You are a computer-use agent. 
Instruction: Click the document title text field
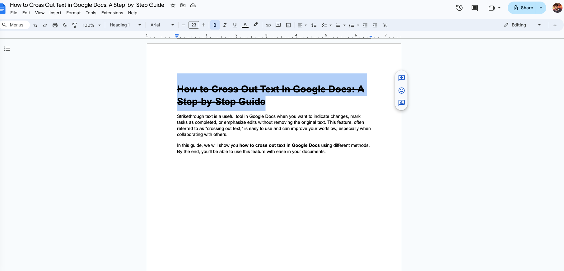coord(87,5)
